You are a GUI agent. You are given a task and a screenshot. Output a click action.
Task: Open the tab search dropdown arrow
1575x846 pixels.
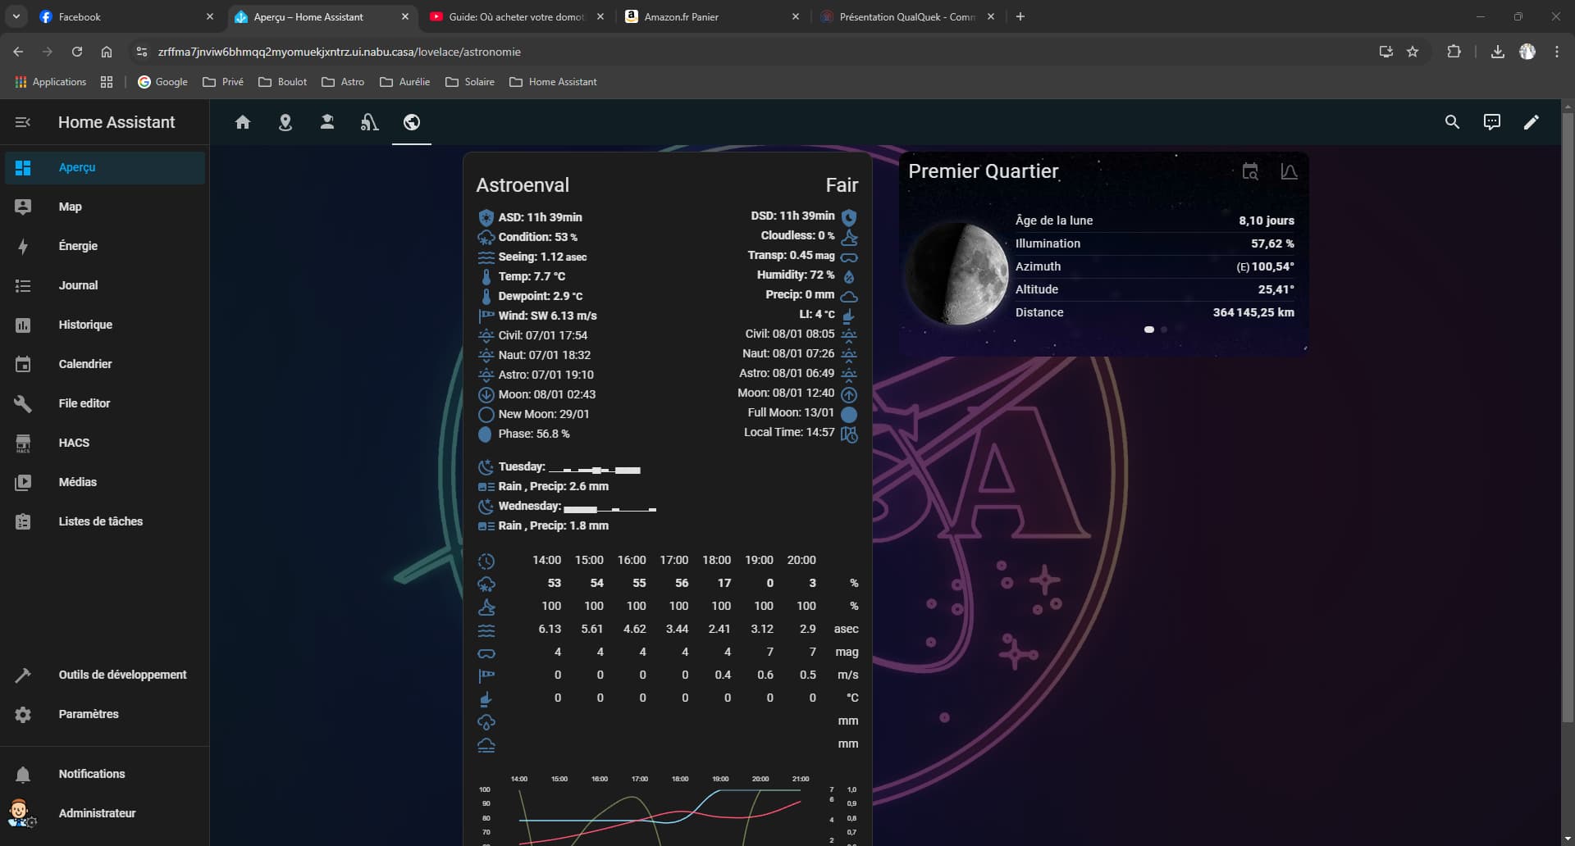[x=16, y=16]
